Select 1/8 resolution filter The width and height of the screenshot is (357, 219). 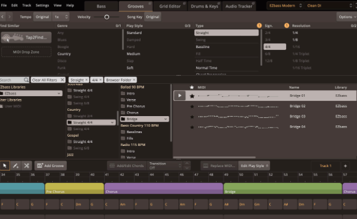click(295, 40)
